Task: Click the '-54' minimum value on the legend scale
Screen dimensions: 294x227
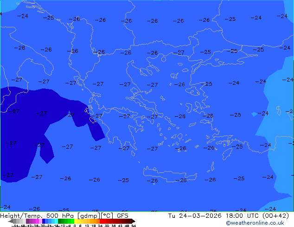Action: pos(15,226)
